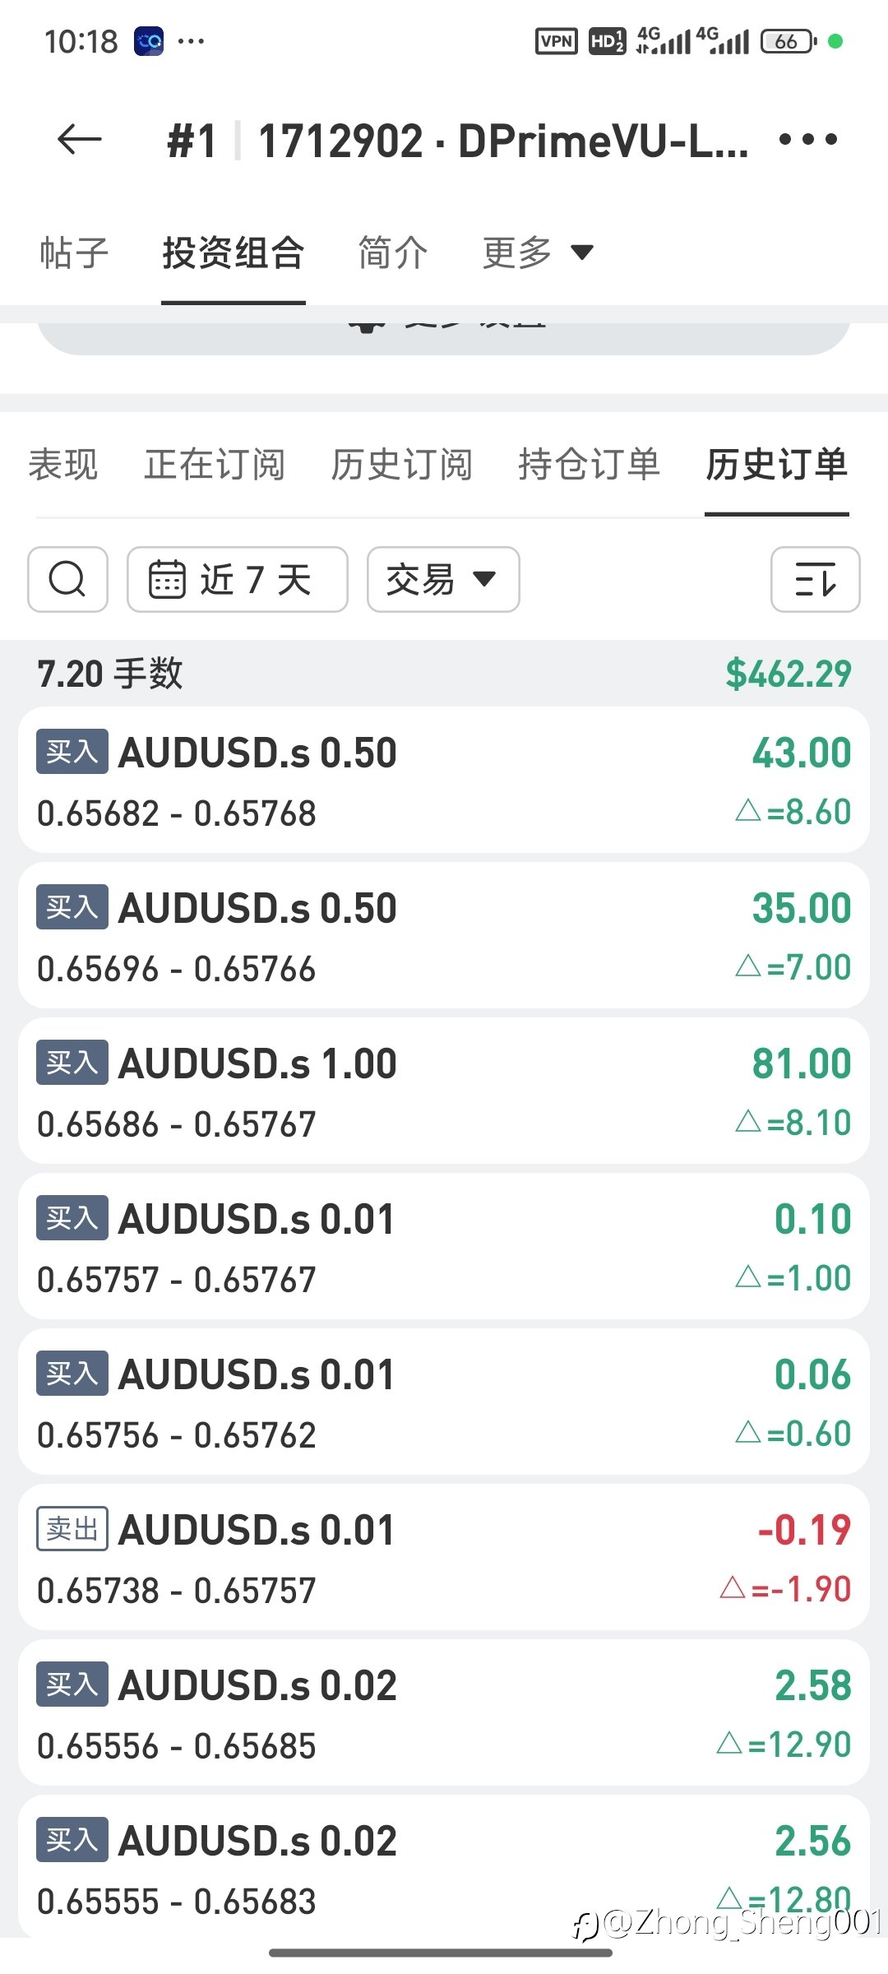Open the AUDUSD.s 0.50 order with 43.00 profit
Image resolution: width=888 pixels, height=1974 pixels.
[x=444, y=780]
